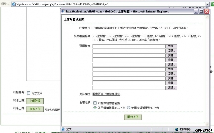Screen dimensions: 214x133
Task: Click the first 瀏覽 browse button
Action: click(x=172, y=46)
